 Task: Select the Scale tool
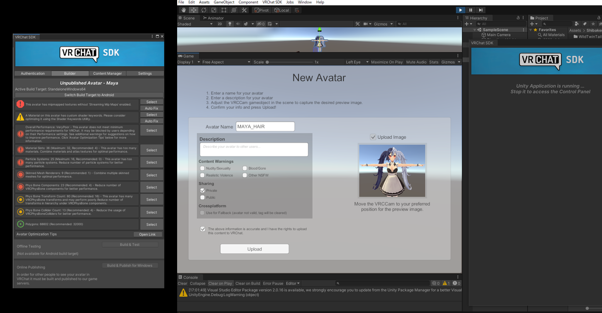(213, 10)
